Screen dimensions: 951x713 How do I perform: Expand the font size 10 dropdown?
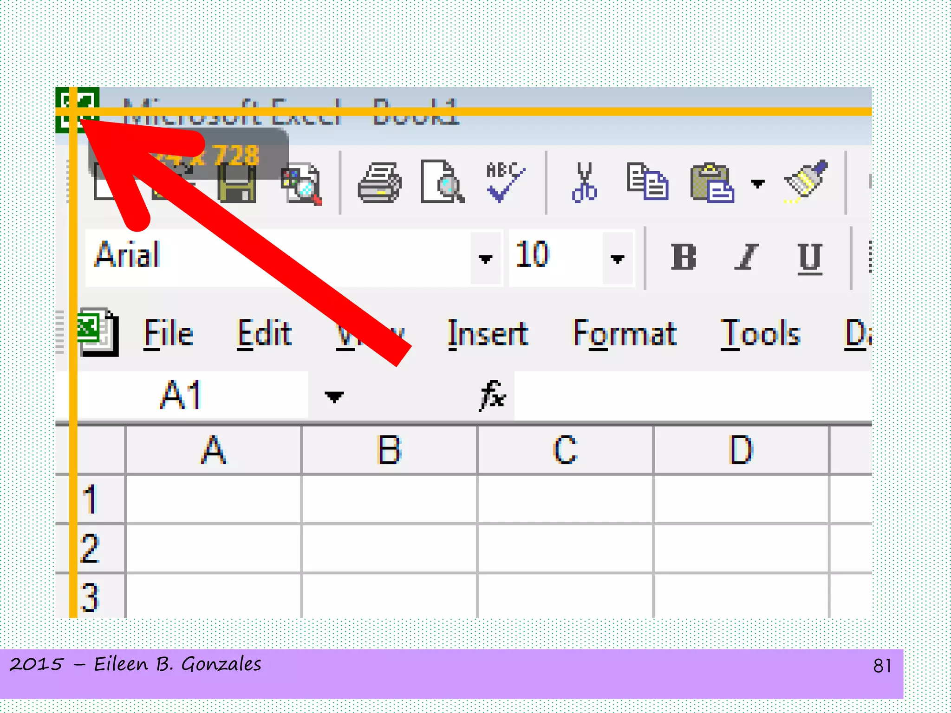click(618, 259)
